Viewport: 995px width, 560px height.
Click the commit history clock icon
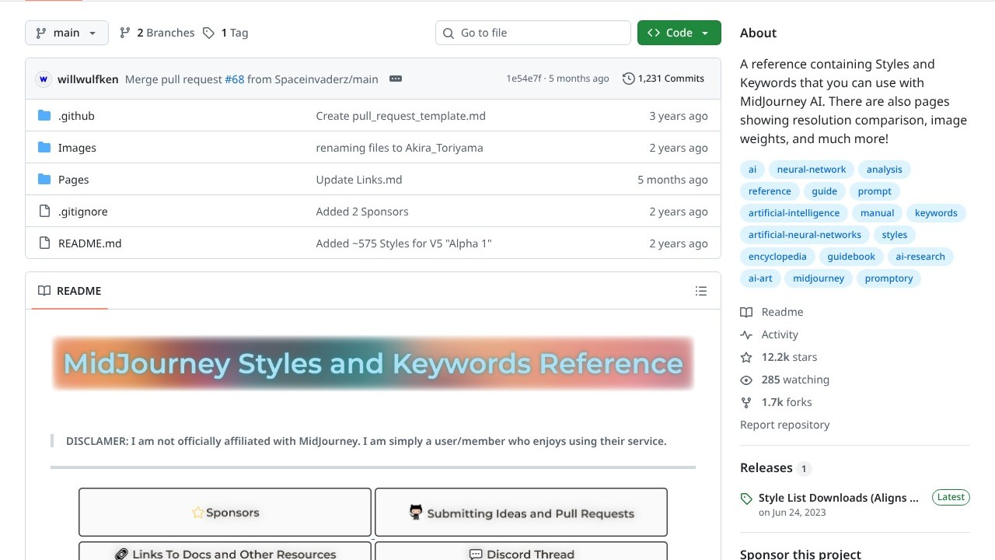pyautogui.click(x=628, y=79)
